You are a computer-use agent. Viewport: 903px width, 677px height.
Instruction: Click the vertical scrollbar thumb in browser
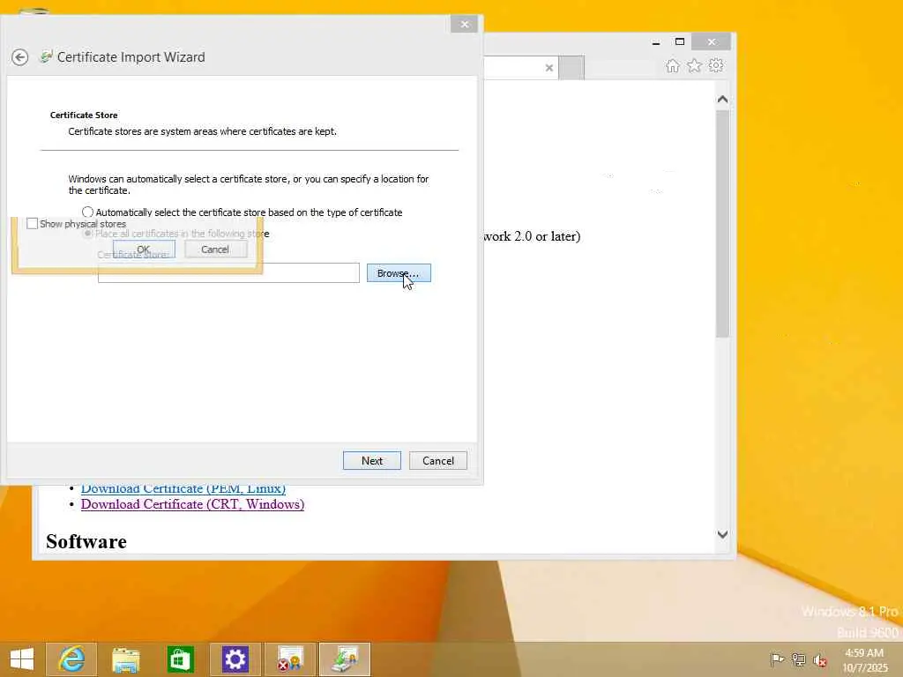[x=723, y=223]
